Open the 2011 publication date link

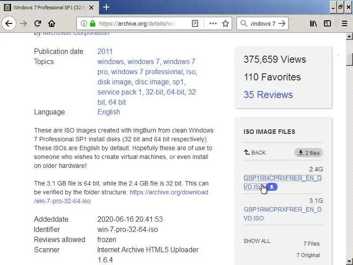[105, 51]
